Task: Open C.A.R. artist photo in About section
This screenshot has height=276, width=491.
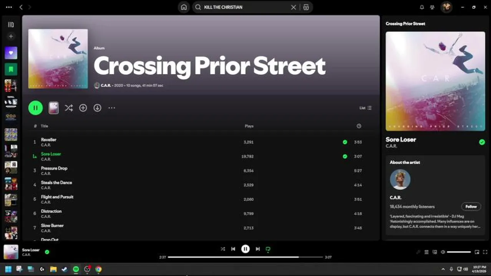Action: pos(400,179)
